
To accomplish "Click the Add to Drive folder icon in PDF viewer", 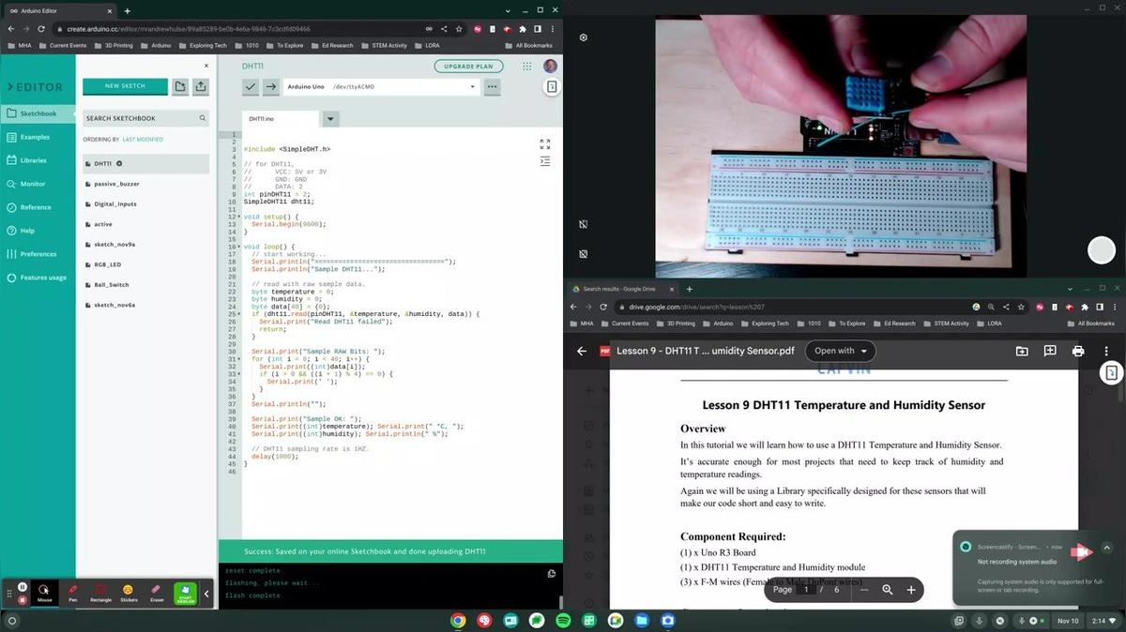I will [1022, 351].
